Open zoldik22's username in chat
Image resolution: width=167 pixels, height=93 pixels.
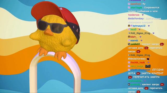(x=135, y=44)
